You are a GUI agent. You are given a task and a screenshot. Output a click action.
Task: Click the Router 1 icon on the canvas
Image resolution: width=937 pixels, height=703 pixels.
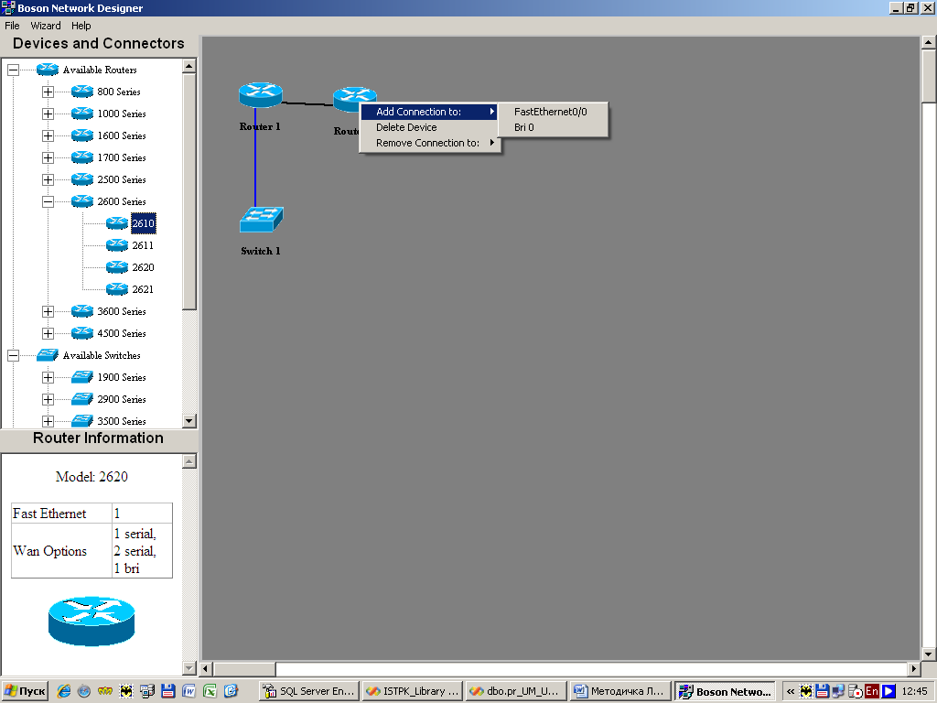[261, 94]
